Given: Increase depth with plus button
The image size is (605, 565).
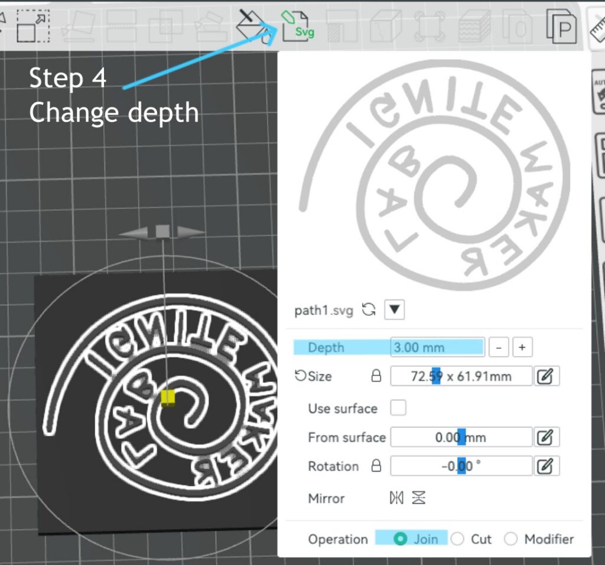Looking at the screenshot, I should (522, 348).
